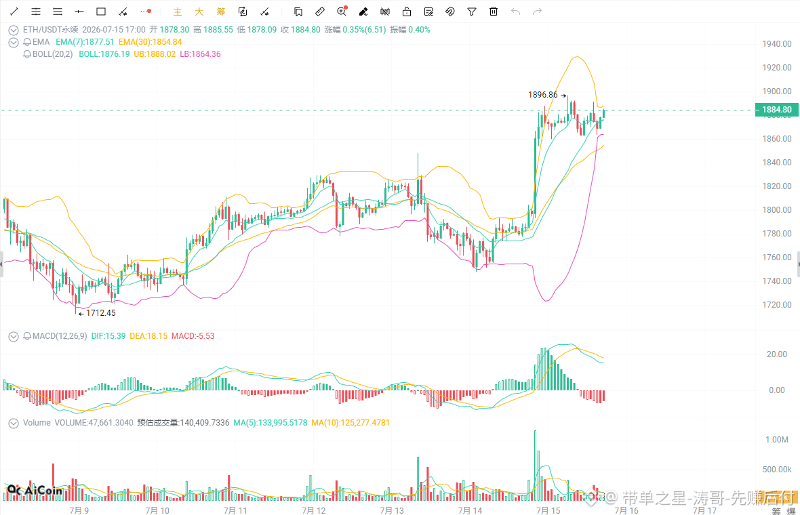Screen dimensions: 800x515
Task: Collapse the Volume panel chevron
Action: [x=14, y=424]
